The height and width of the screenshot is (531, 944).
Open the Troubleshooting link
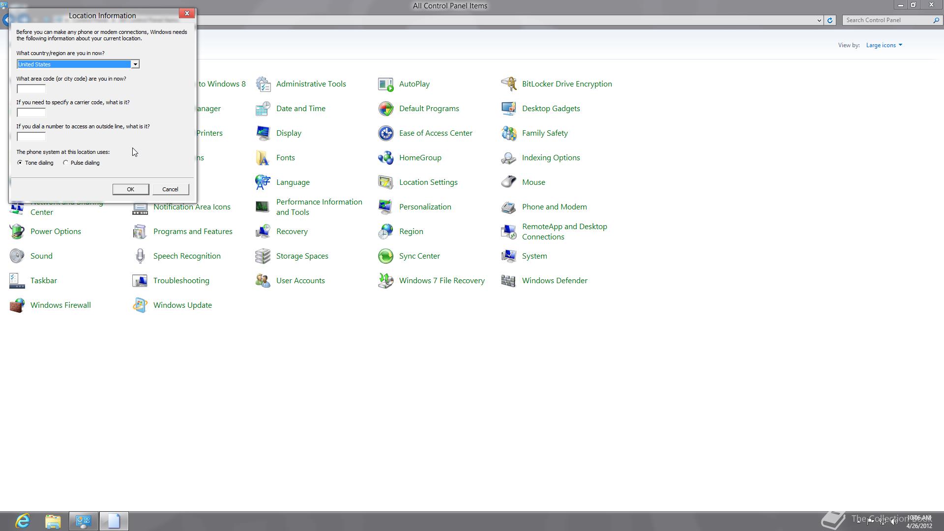tap(181, 281)
